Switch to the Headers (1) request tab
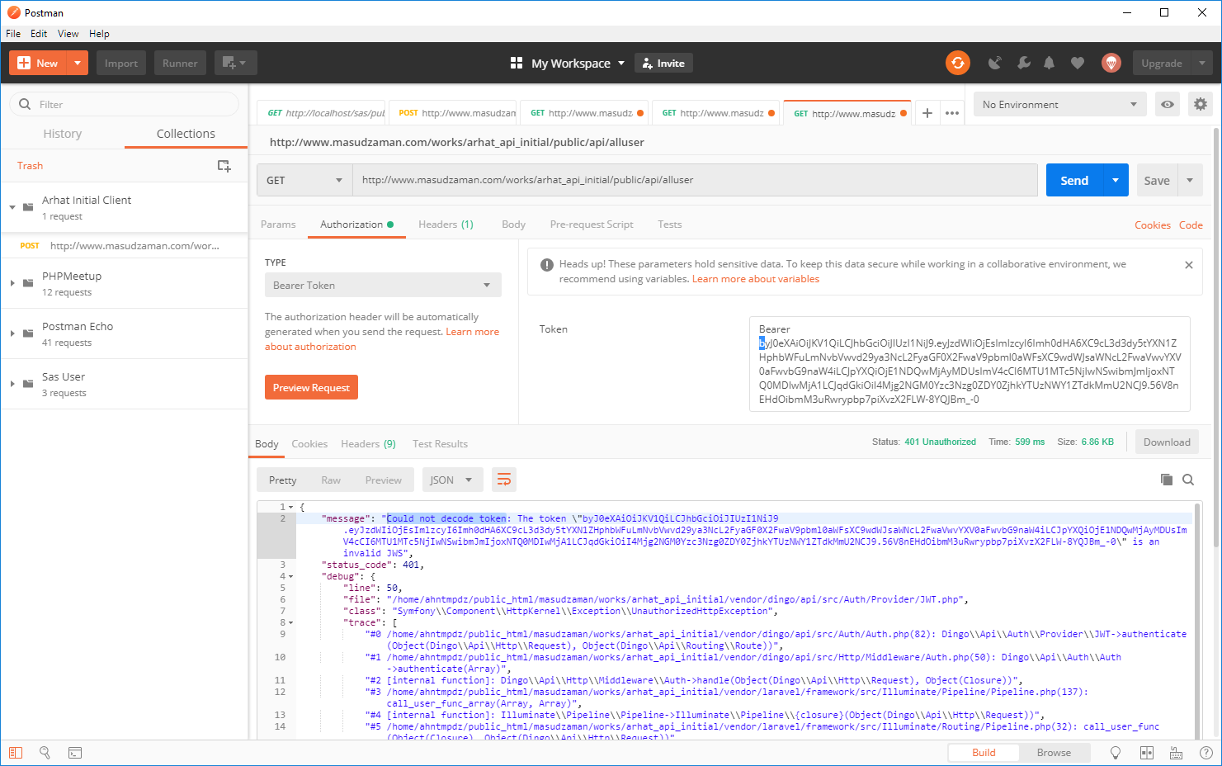This screenshot has width=1222, height=766. click(446, 225)
